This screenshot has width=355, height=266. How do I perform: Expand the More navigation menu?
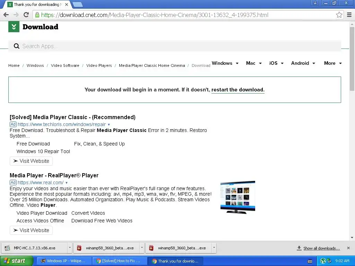pyautogui.click(x=333, y=63)
